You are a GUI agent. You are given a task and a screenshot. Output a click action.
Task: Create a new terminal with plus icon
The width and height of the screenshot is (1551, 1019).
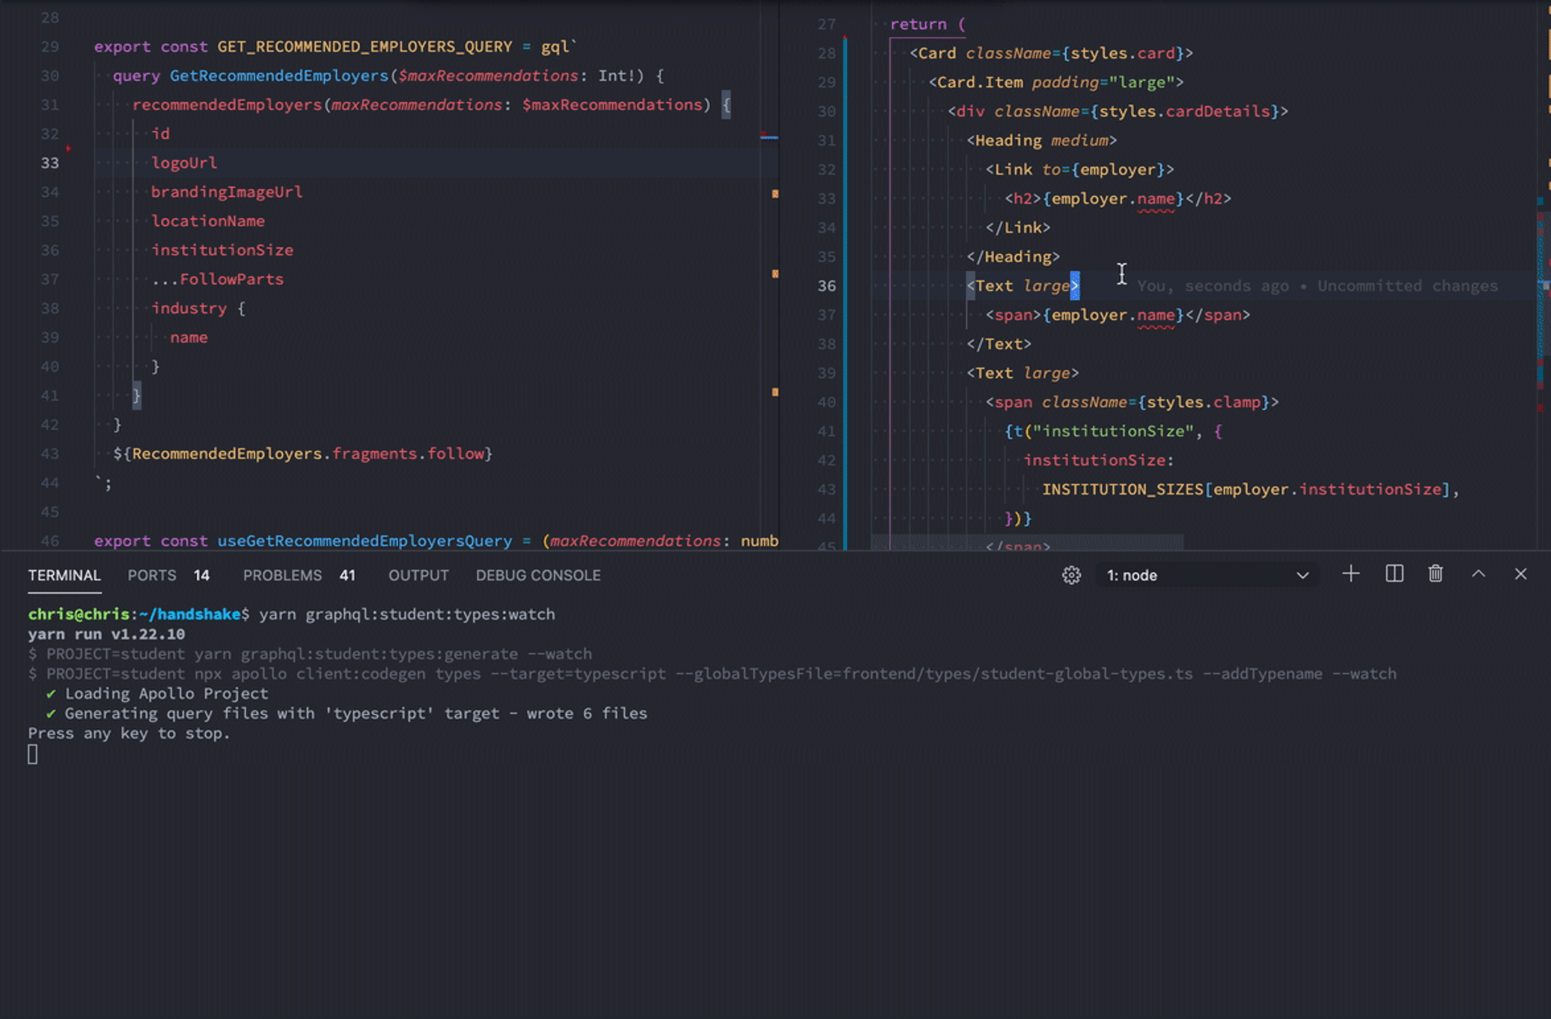(x=1350, y=575)
